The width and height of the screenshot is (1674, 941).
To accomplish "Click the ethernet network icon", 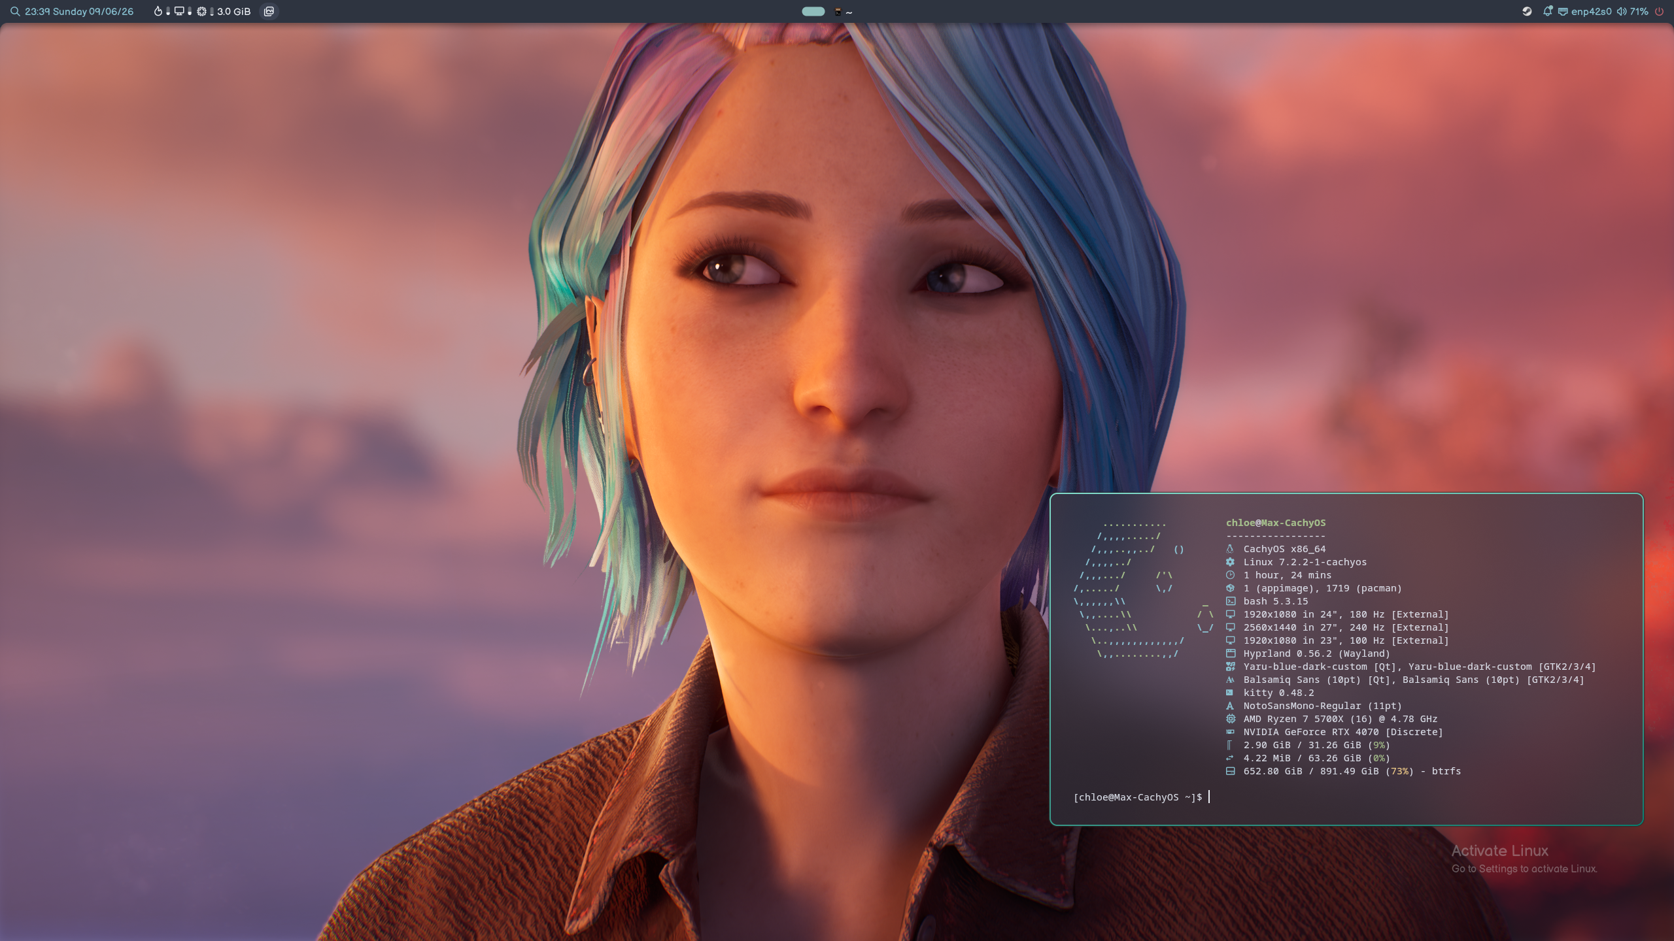I will tap(1562, 11).
